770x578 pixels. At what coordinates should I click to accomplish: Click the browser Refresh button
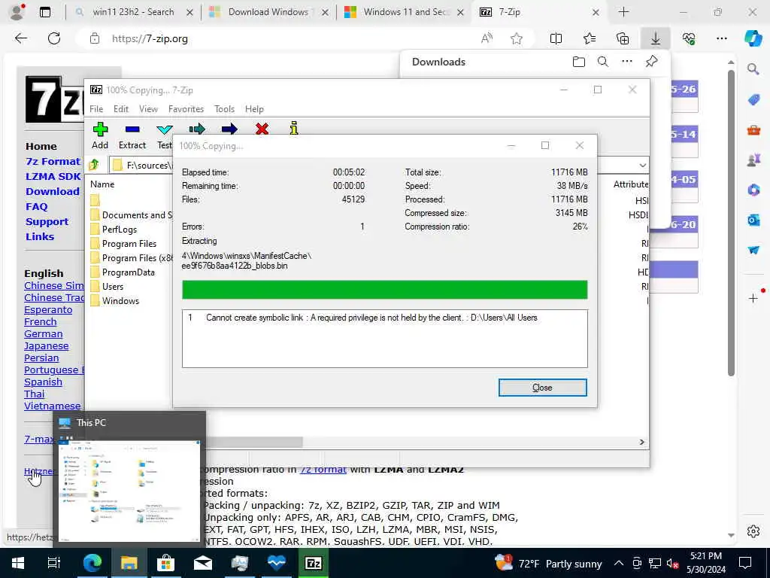coord(54,38)
